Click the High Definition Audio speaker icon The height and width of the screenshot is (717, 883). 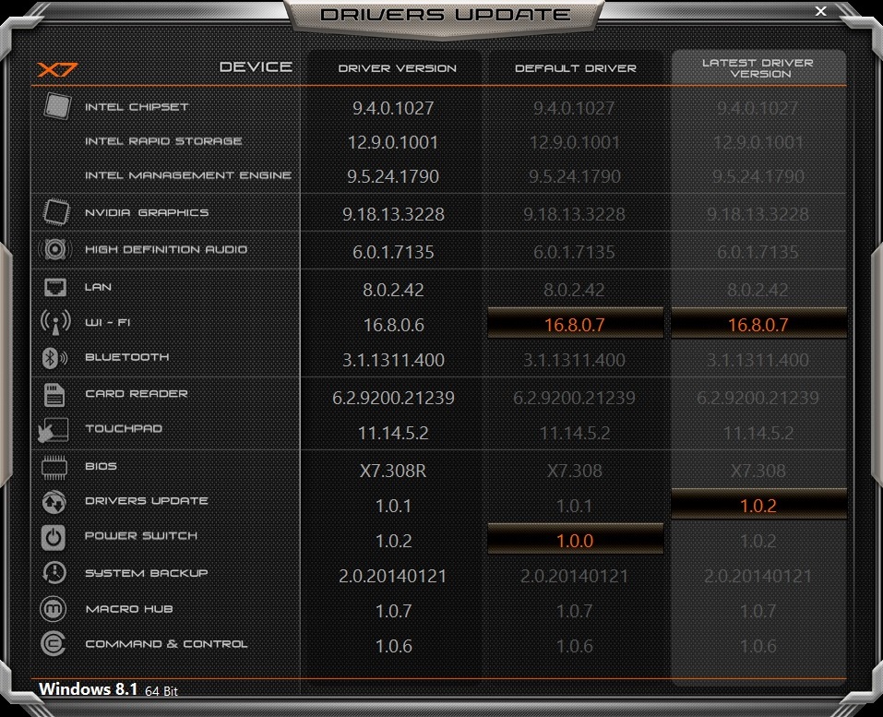(x=55, y=249)
